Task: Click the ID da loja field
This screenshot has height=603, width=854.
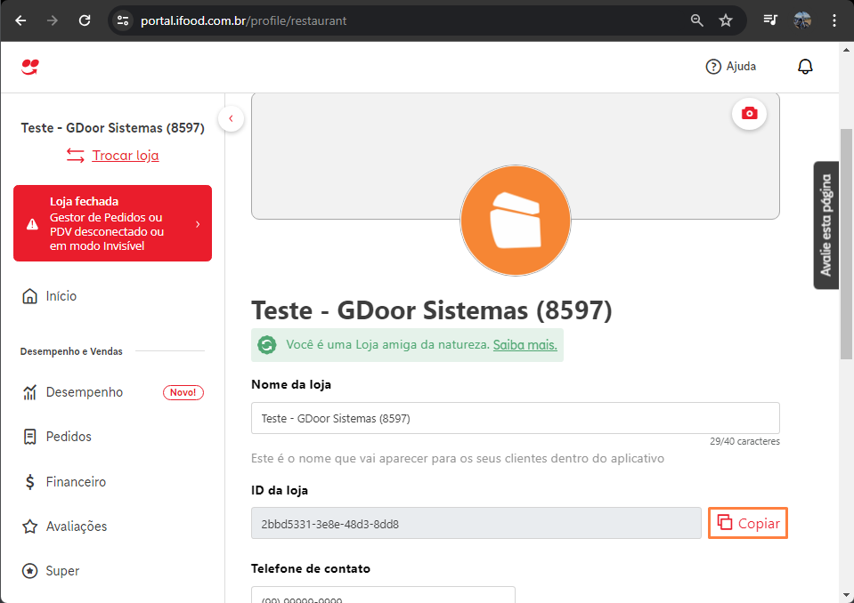Action: click(x=476, y=524)
